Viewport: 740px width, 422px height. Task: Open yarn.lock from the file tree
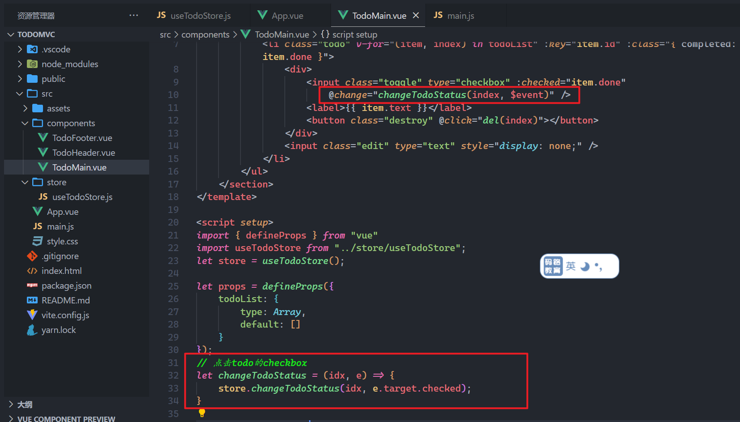[59, 330]
